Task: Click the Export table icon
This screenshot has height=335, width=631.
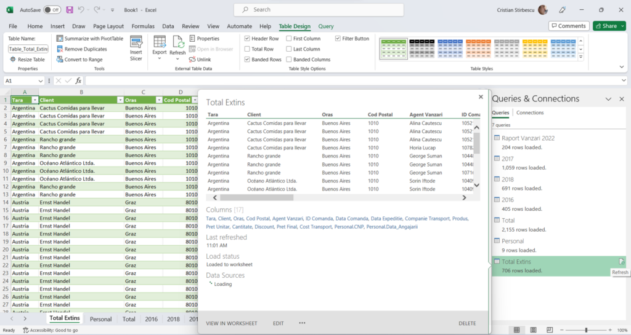Action: click(x=160, y=42)
